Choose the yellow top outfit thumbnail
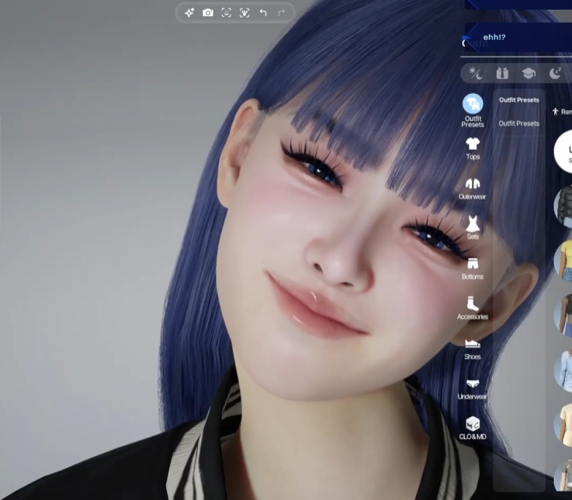This screenshot has height=500, width=572. [x=563, y=261]
